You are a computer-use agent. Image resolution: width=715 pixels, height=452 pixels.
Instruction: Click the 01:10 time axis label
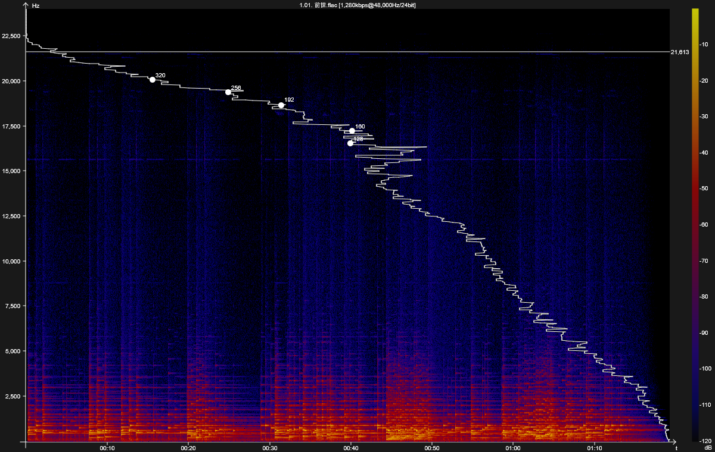[593, 448]
